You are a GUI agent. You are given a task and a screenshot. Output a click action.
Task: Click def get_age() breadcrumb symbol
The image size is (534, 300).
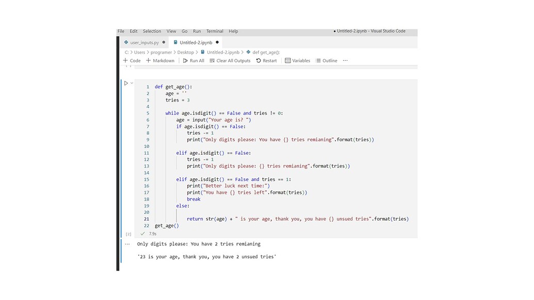point(266,53)
